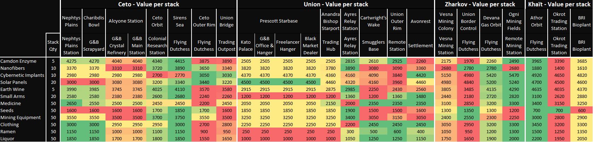Image resolution: width=593 pixels, height=142 pixels.
Task: Click the 'Cybernetic Implants' row label
Action: tap(22, 75)
